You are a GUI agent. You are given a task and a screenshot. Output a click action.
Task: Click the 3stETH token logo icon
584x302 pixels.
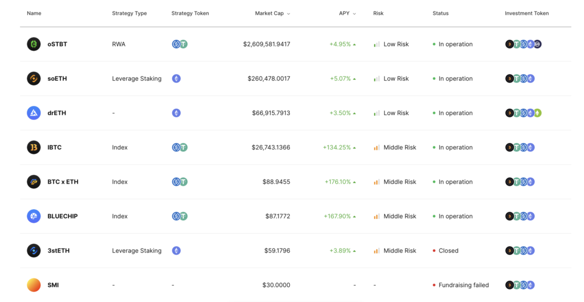34,251
